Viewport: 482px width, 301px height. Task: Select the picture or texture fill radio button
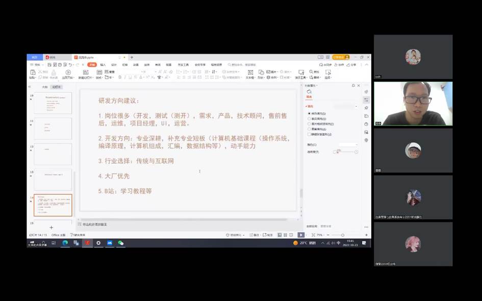309,123
